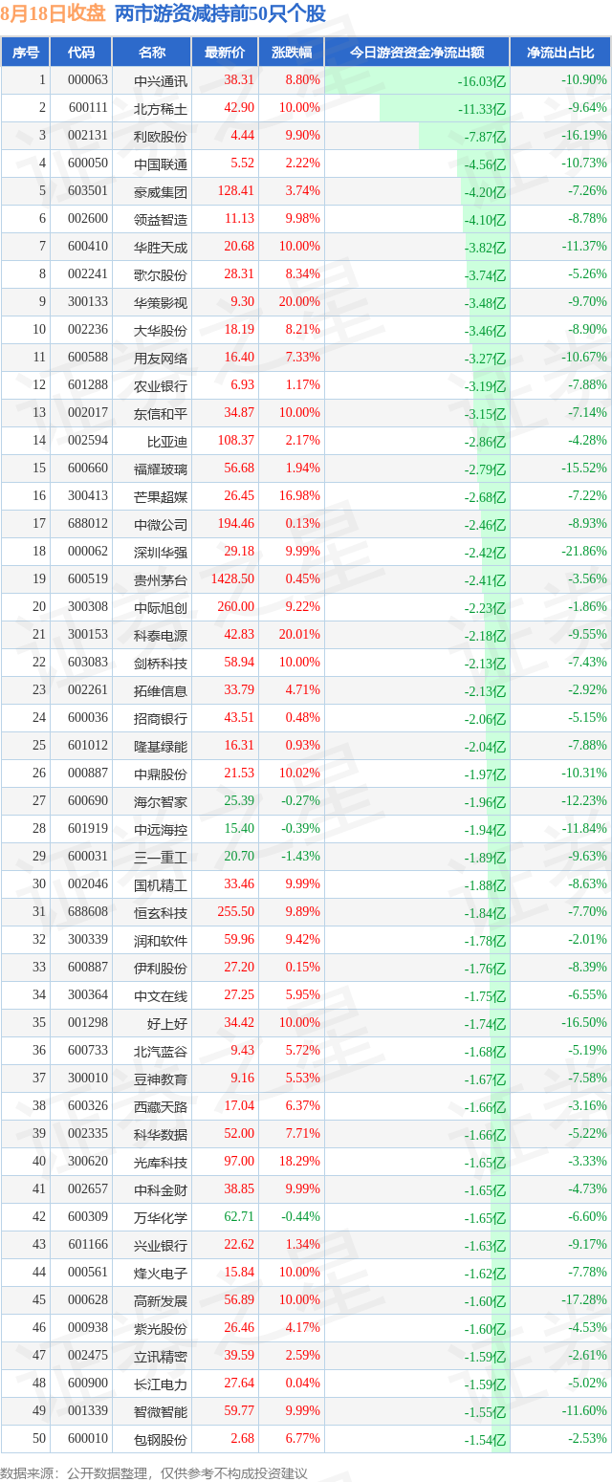Select 中国联通 in the name column
This screenshot has width=612, height=1482.
161,164
